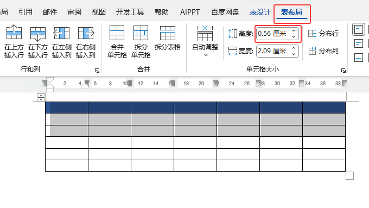Image resolution: width=369 pixels, height=208 pixels.
Task: Insert a row above the selection
Action: click(x=14, y=41)
